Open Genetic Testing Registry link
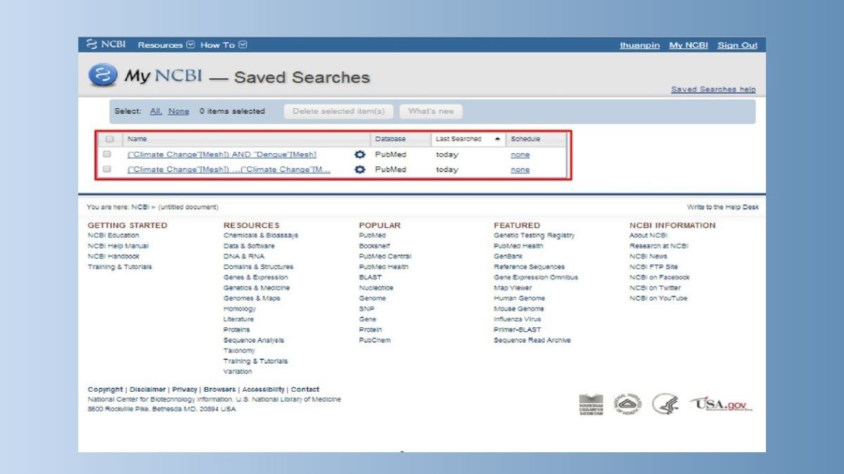844x474 pixels. (535, 235)
